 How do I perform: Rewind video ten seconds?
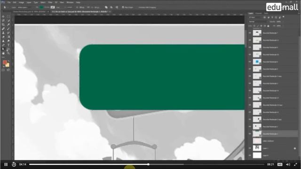pyautogui.click(x=14, y=164)
